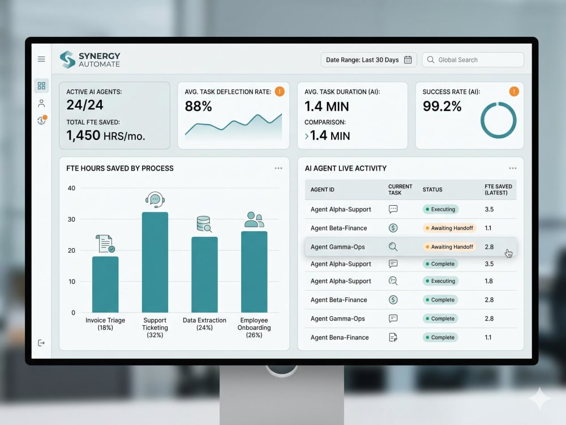Click the document task icon for Agent Bena-Finance
The height and width of the screenshot is (425, 566).
(x=393, y=337)
